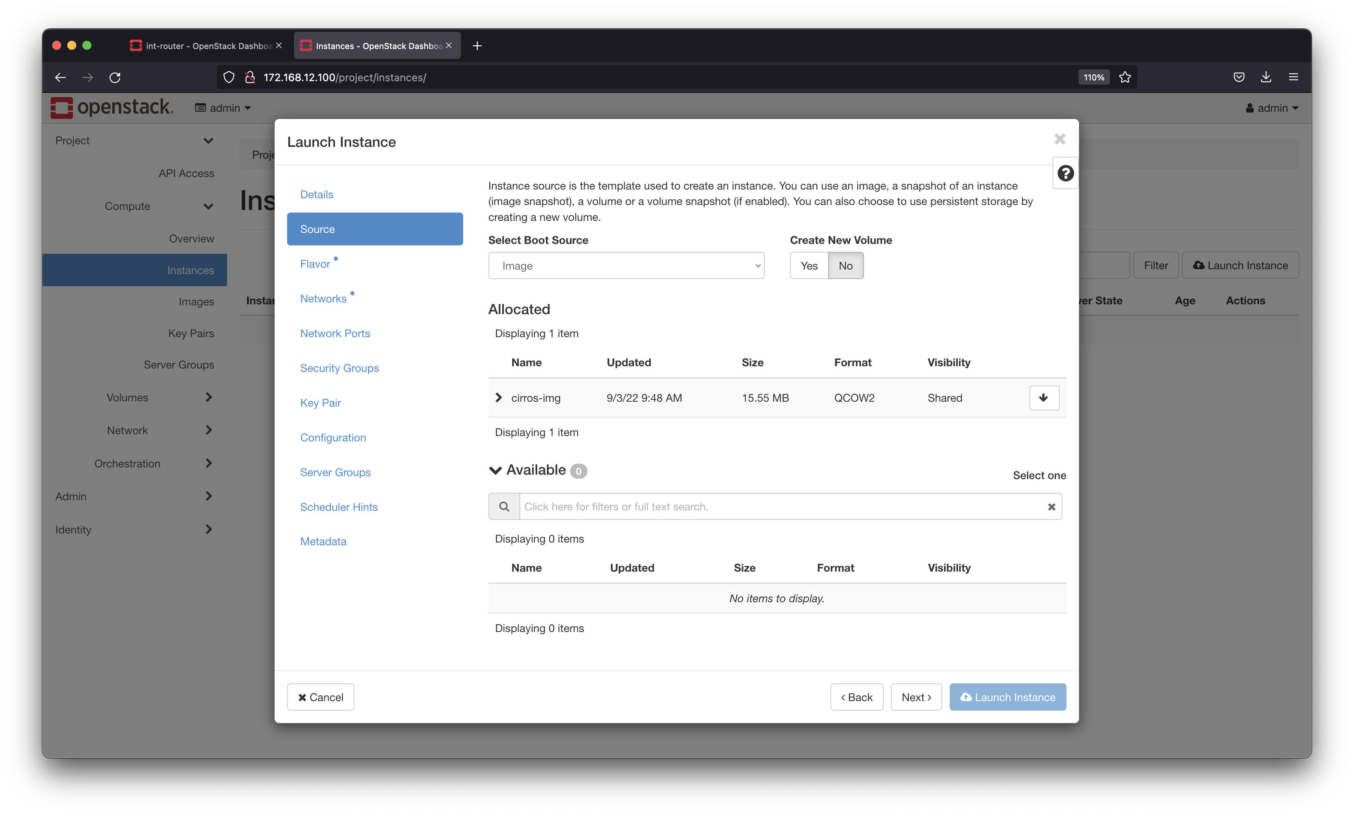Image resolution: width=1354 pixels, height=814 pixels.
Task: Click the Next button
Action: click(916, 697)
